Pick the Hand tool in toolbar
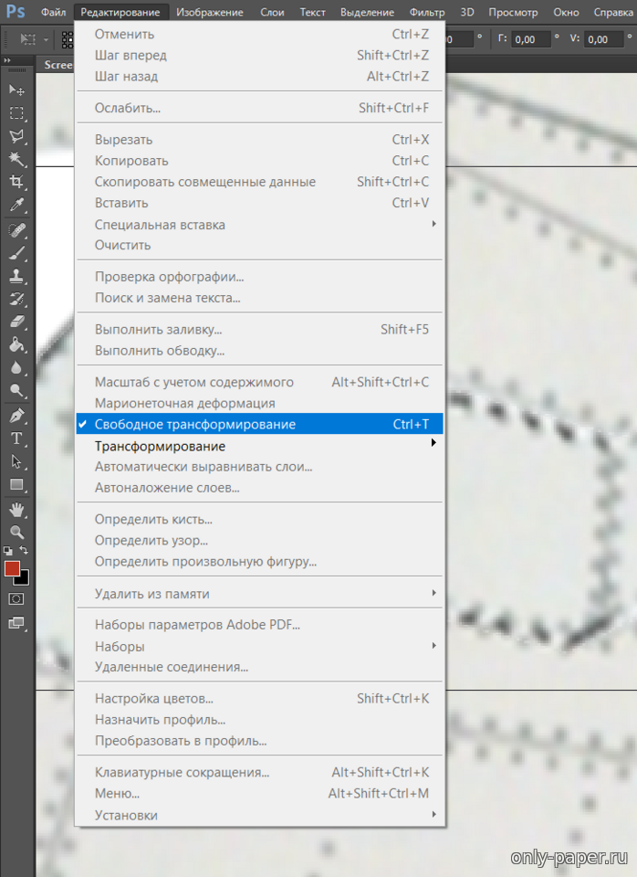The width and height of the screenshot is (637, 877). [x=16, y=509]
